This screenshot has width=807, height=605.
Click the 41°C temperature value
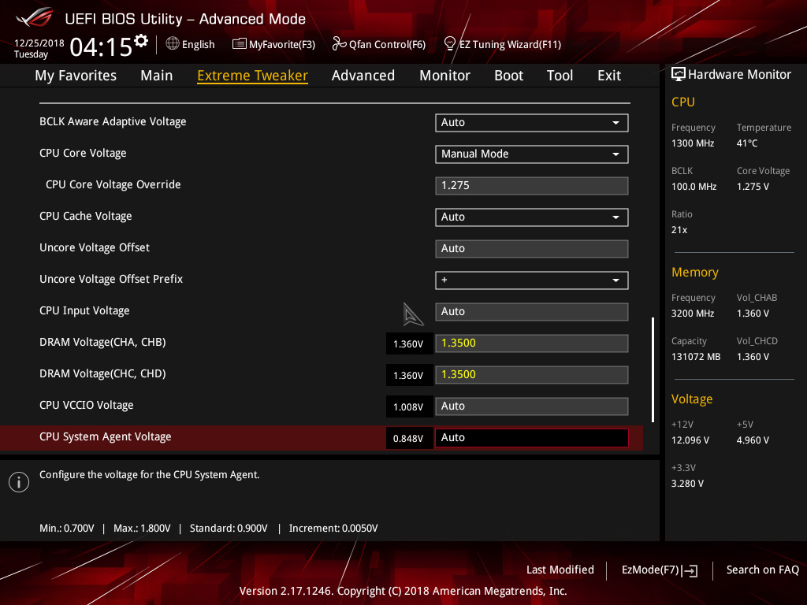click(x=747, y=143)
